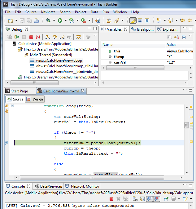Select the theop variable row

[x=147, y=57]
